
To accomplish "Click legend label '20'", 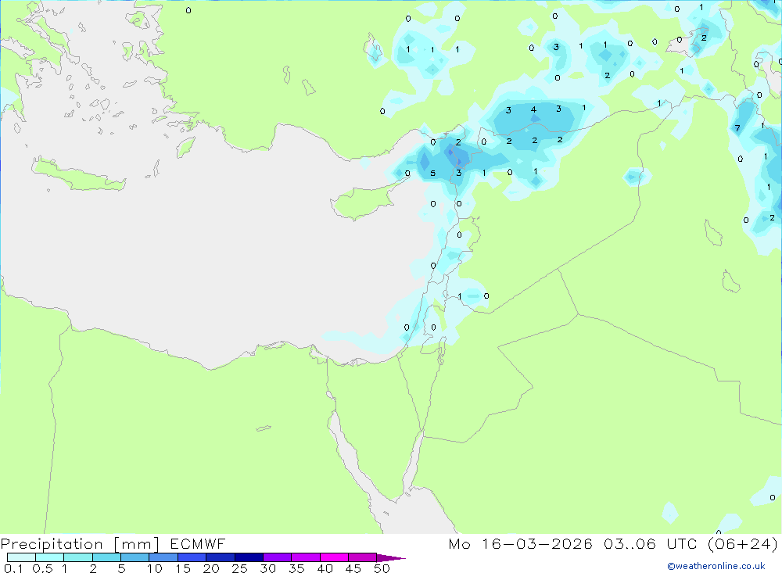I will (211, 568).
